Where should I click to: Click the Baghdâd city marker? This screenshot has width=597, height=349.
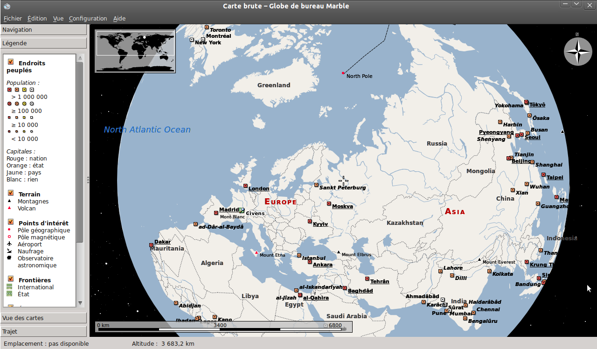click(345, 288)
